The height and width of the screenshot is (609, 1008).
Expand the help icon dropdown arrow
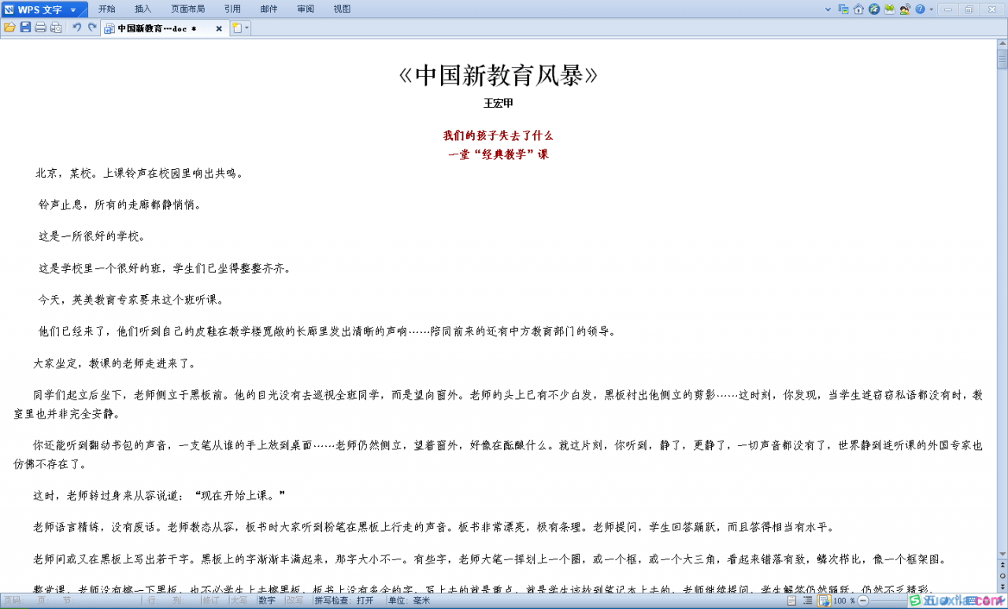coord(931,9)
